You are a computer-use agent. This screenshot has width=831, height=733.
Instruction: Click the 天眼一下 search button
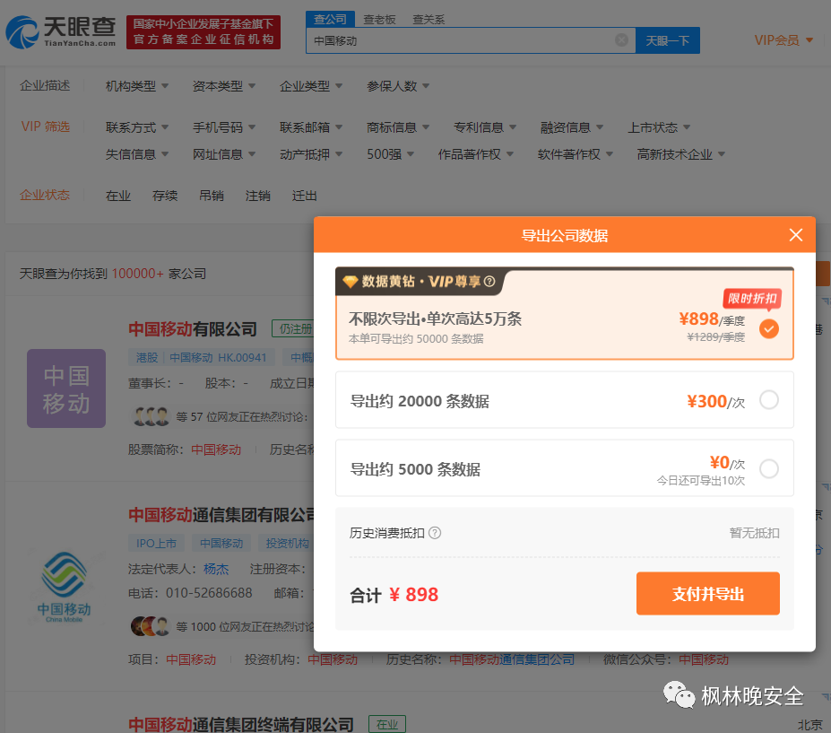[x=667, y=40]
